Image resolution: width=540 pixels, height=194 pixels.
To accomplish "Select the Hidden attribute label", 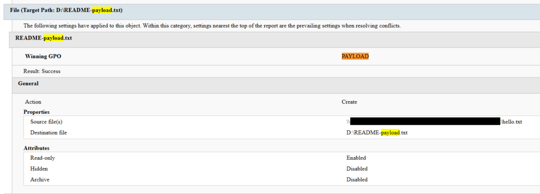I will [x=39, y=169].
